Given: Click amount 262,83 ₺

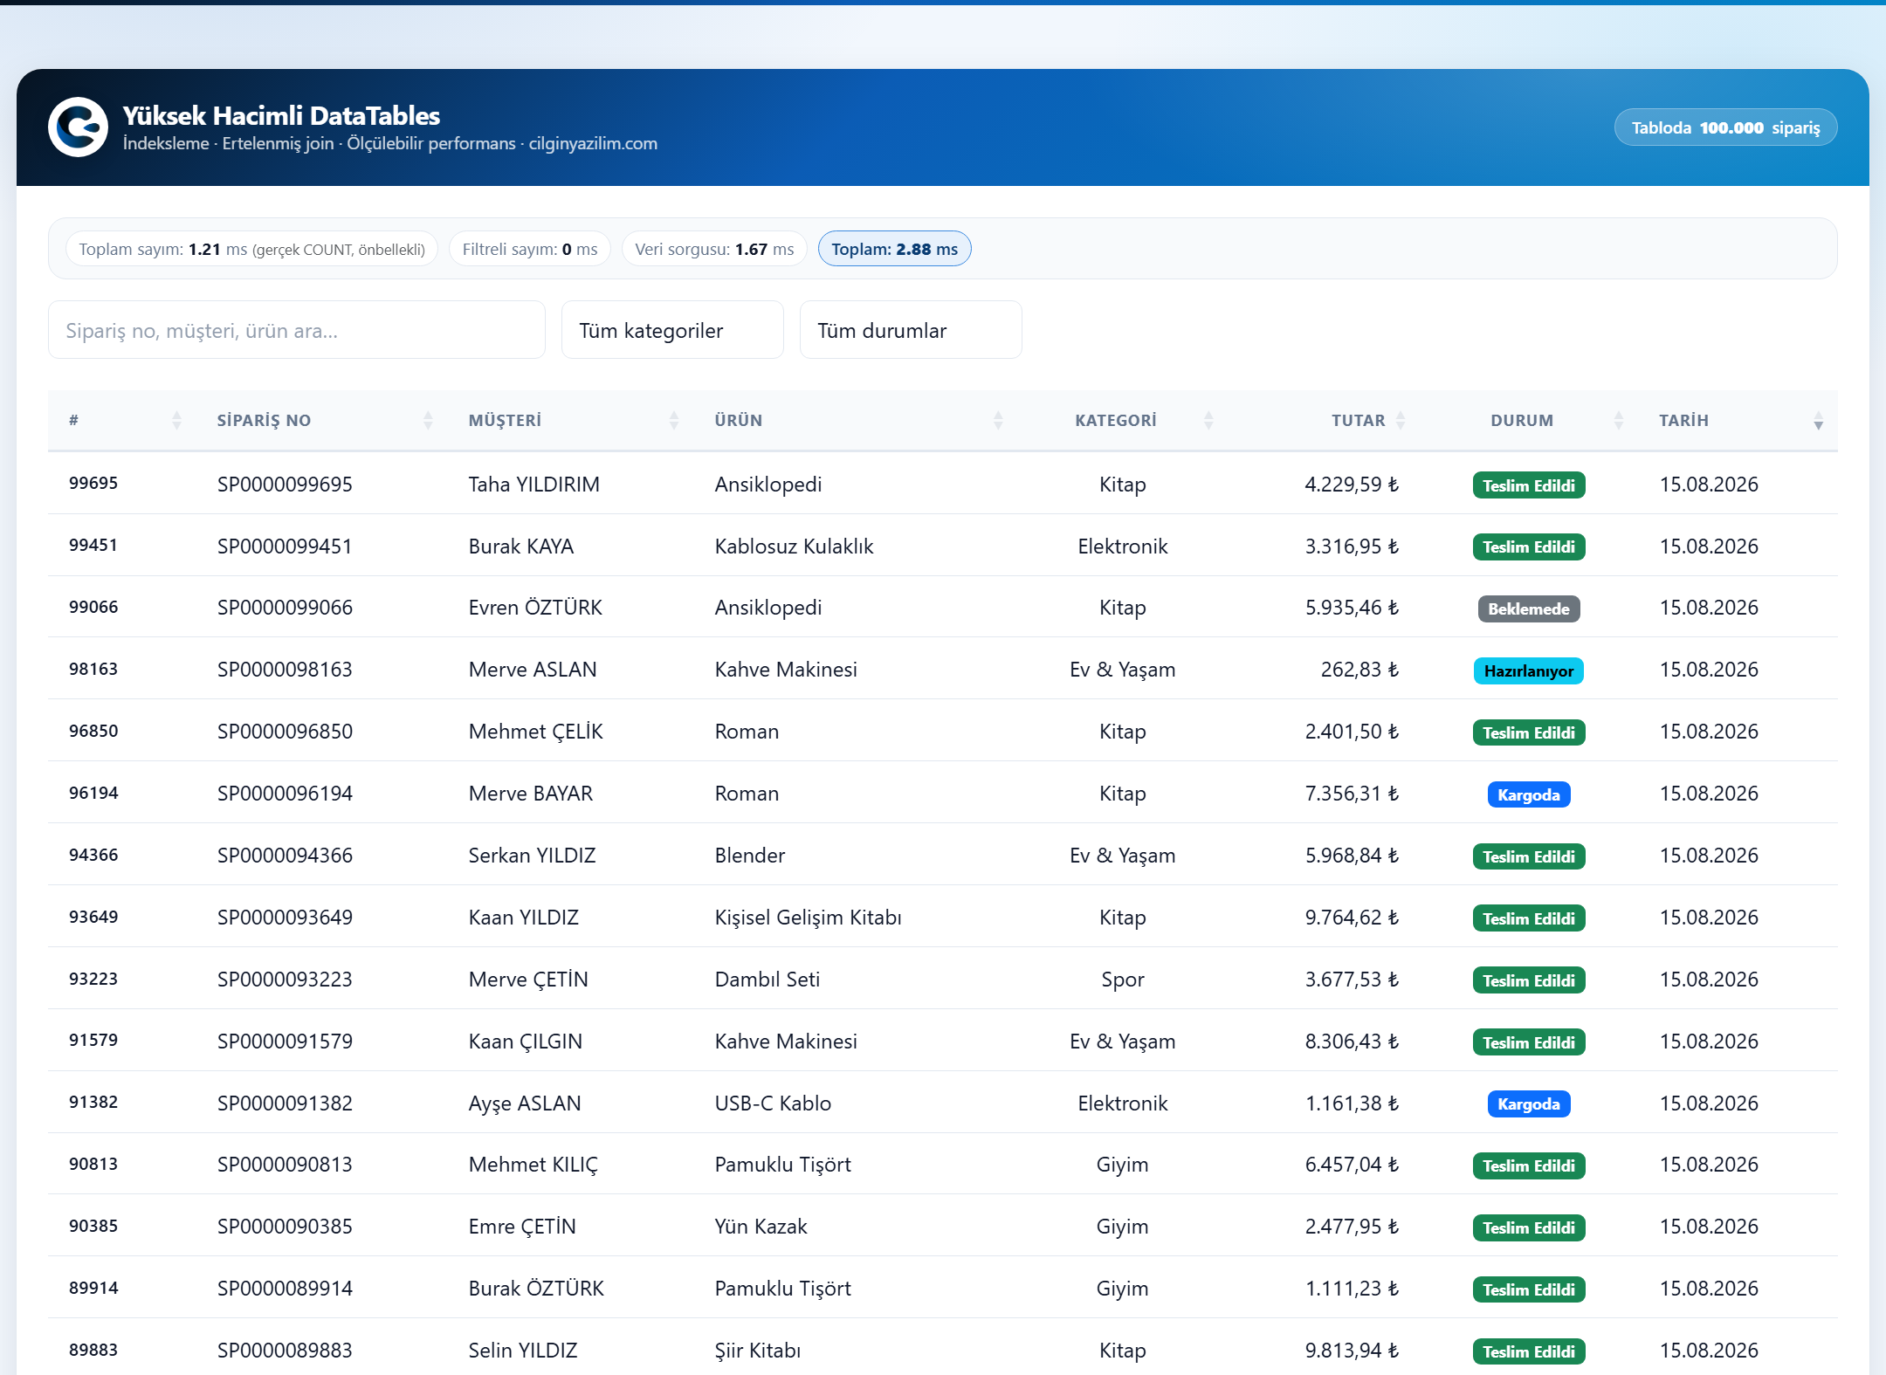Looking at the screenshot, I should 1359,670.
